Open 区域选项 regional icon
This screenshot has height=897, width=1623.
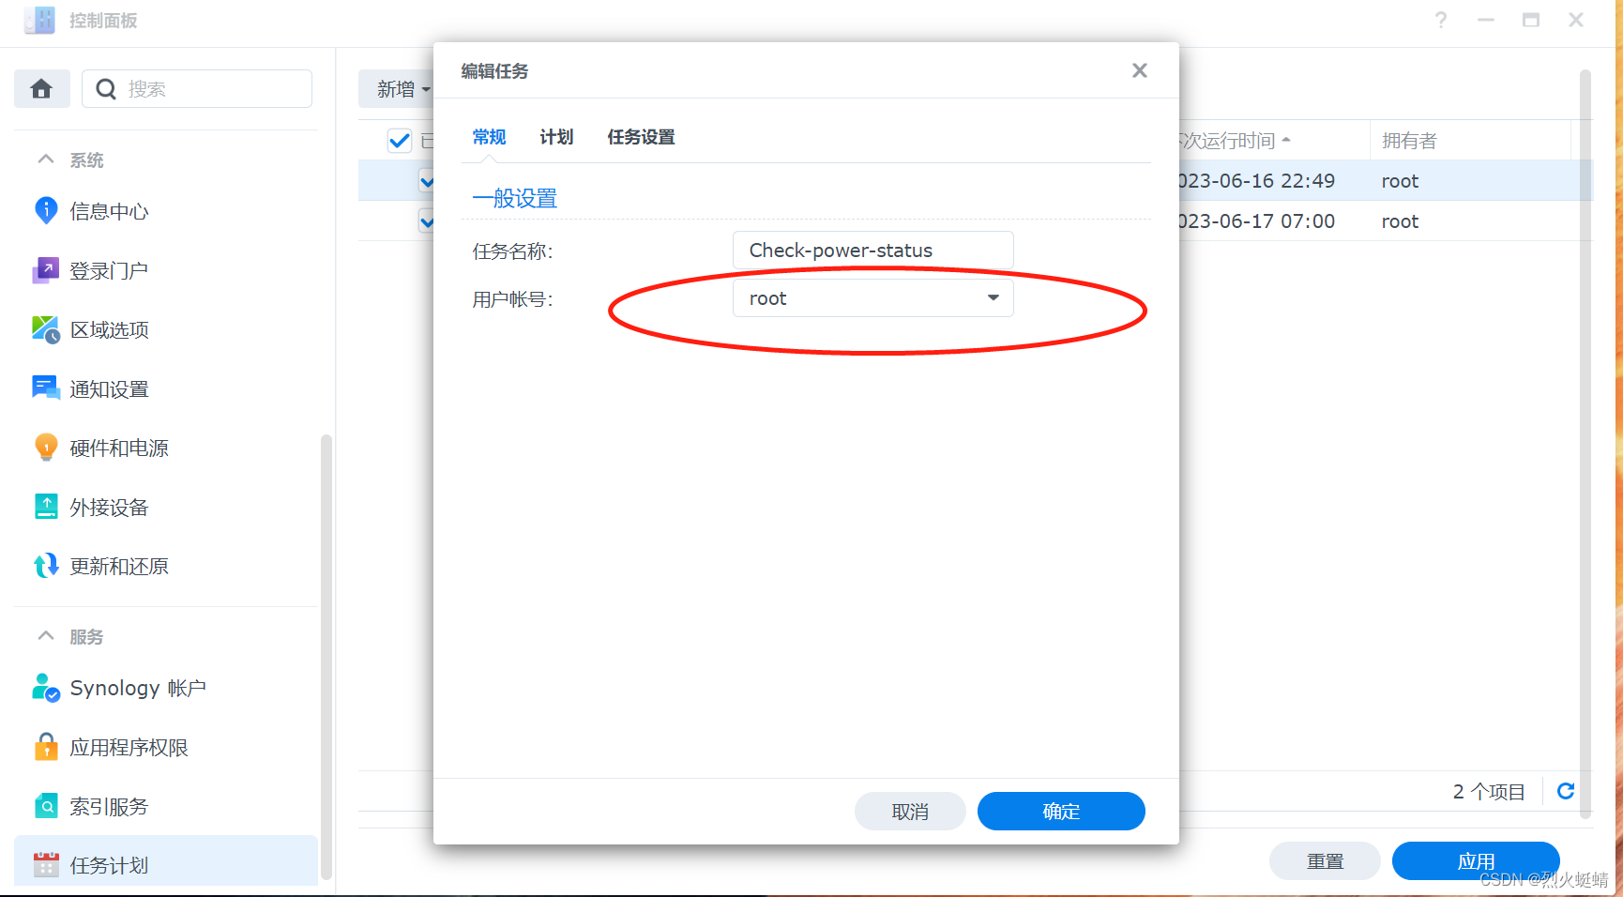(x=45, y=329)
